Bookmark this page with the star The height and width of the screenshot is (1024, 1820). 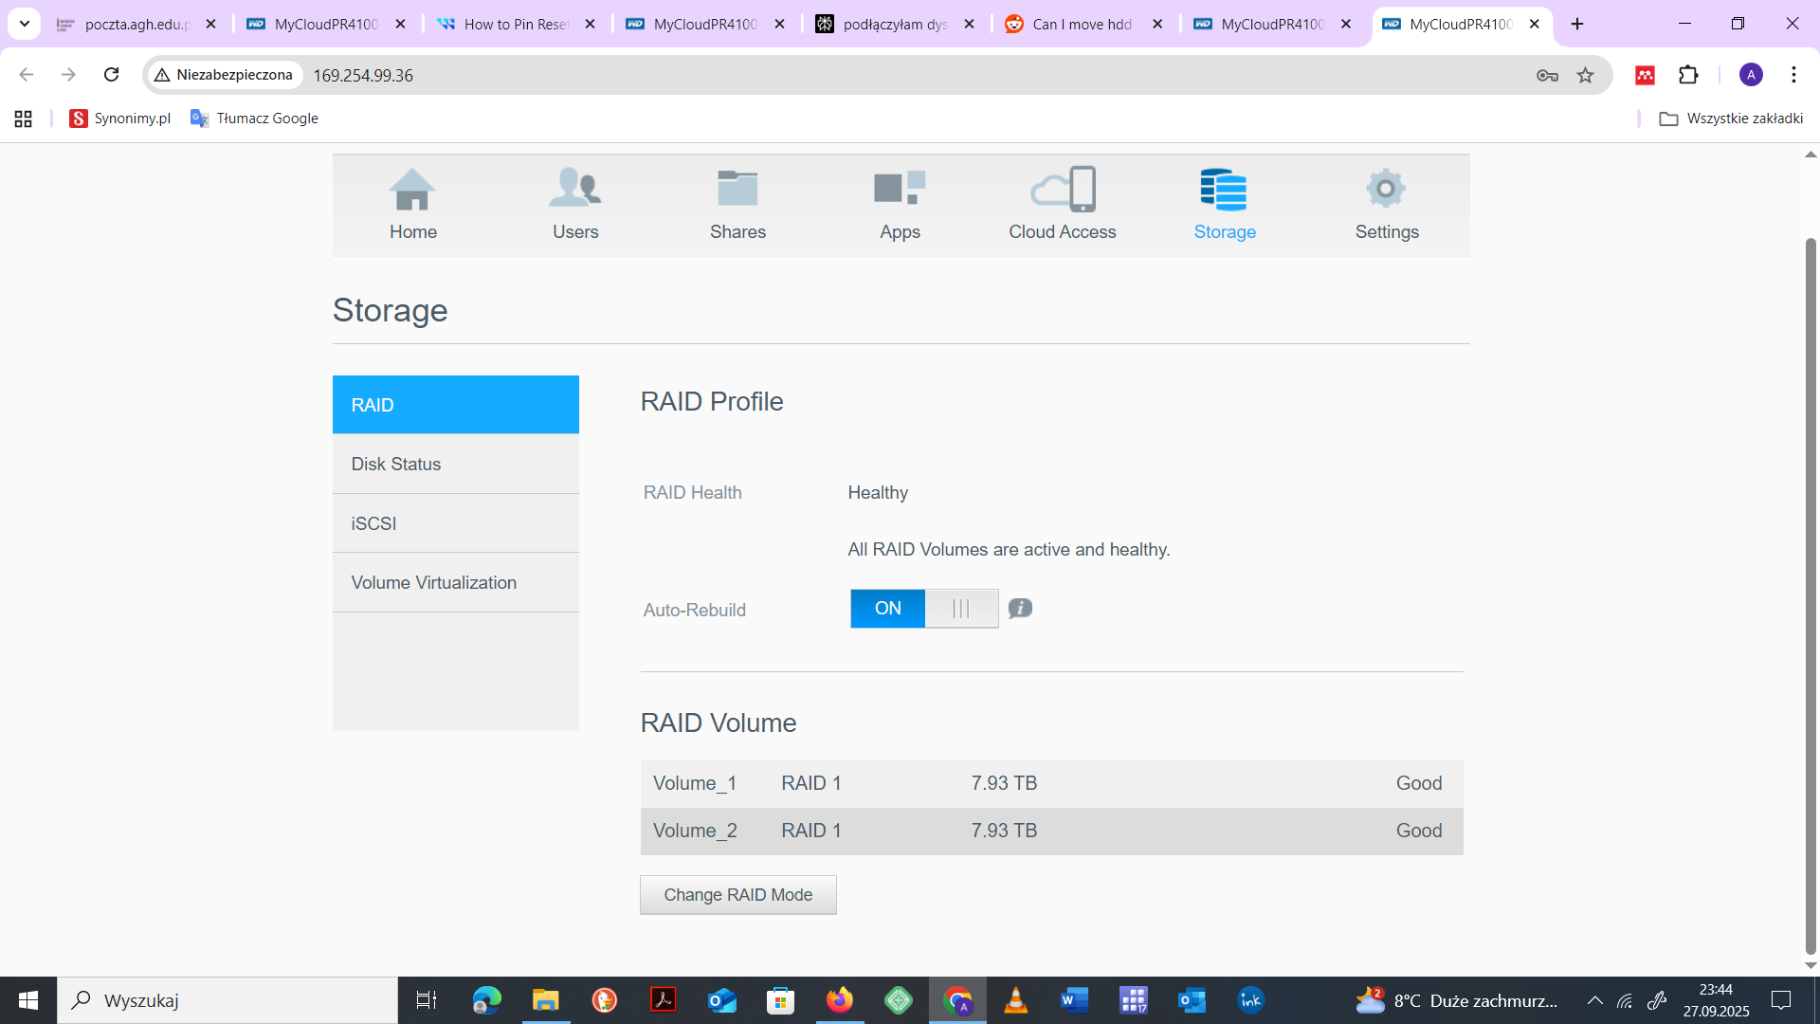[x=1585, y=75]
